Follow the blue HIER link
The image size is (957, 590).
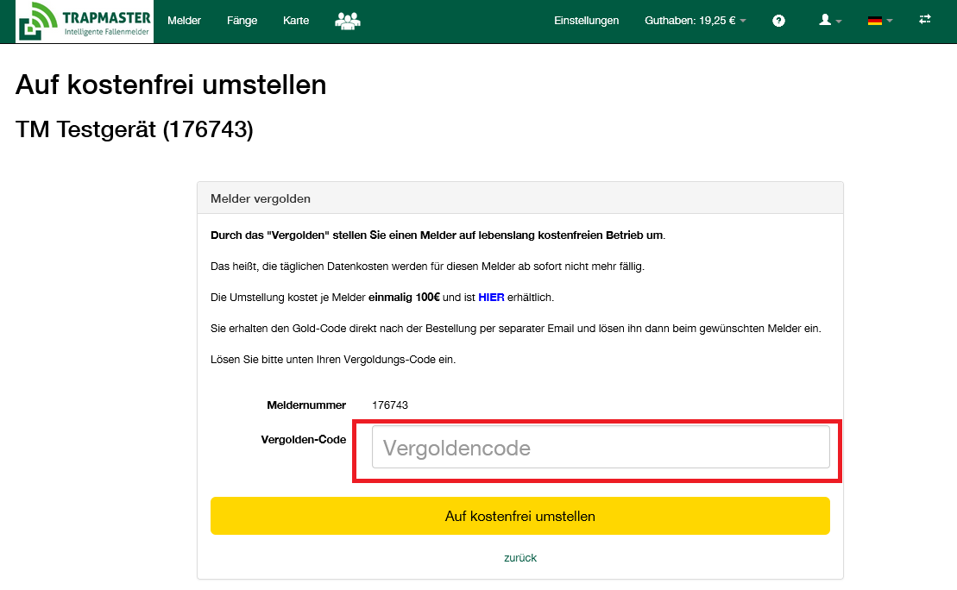pos(491,298)
